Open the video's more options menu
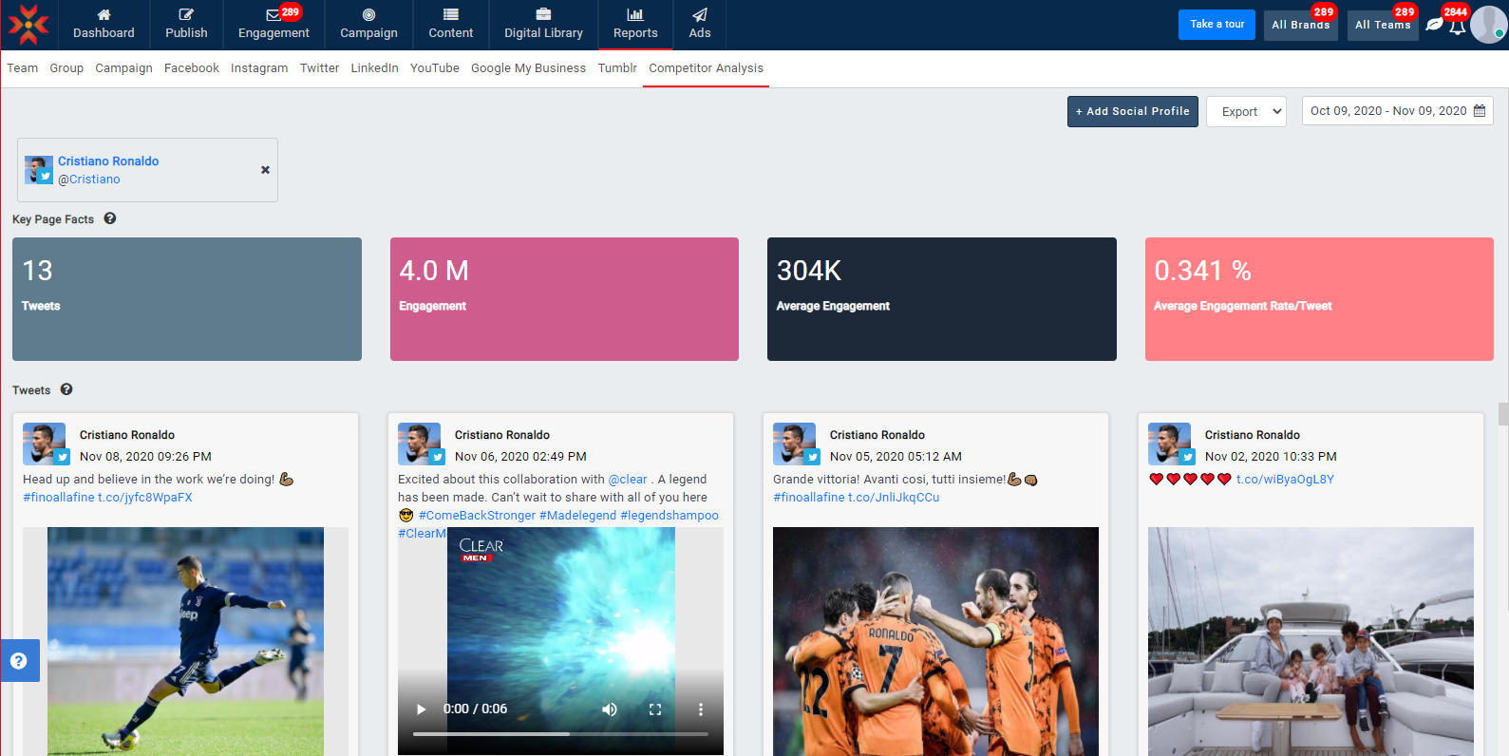The width and height of the screenshot is (1509, 756). point(701,709)
